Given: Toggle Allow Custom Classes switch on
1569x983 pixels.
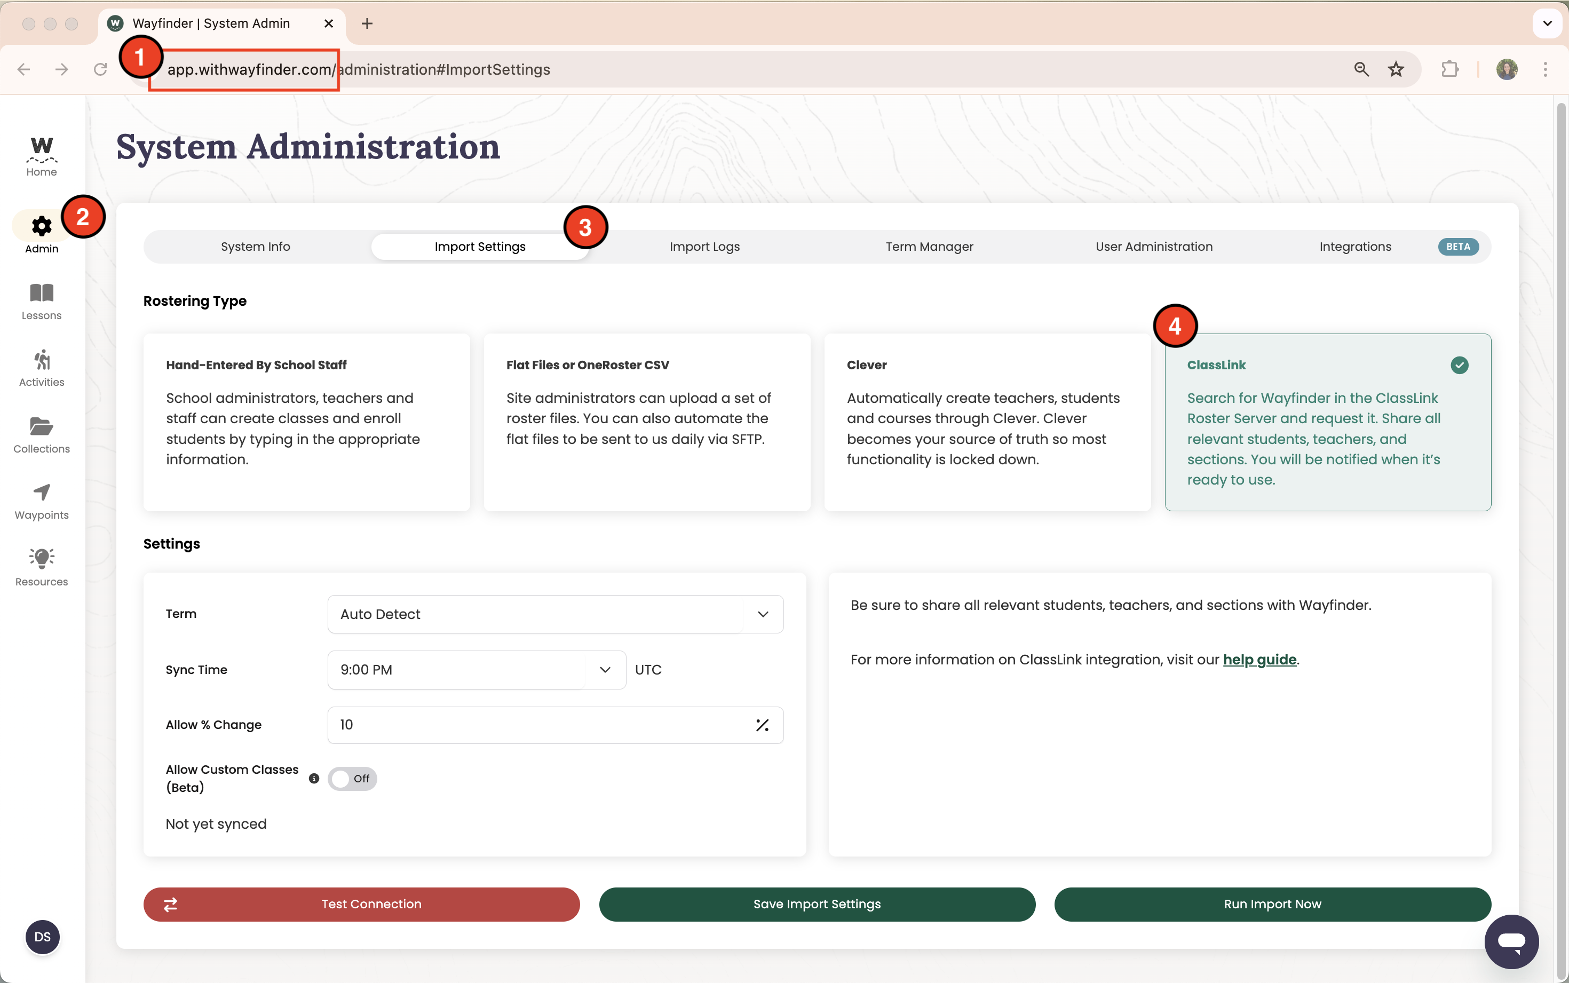Looking at the screenshot, I should point(352,778).
